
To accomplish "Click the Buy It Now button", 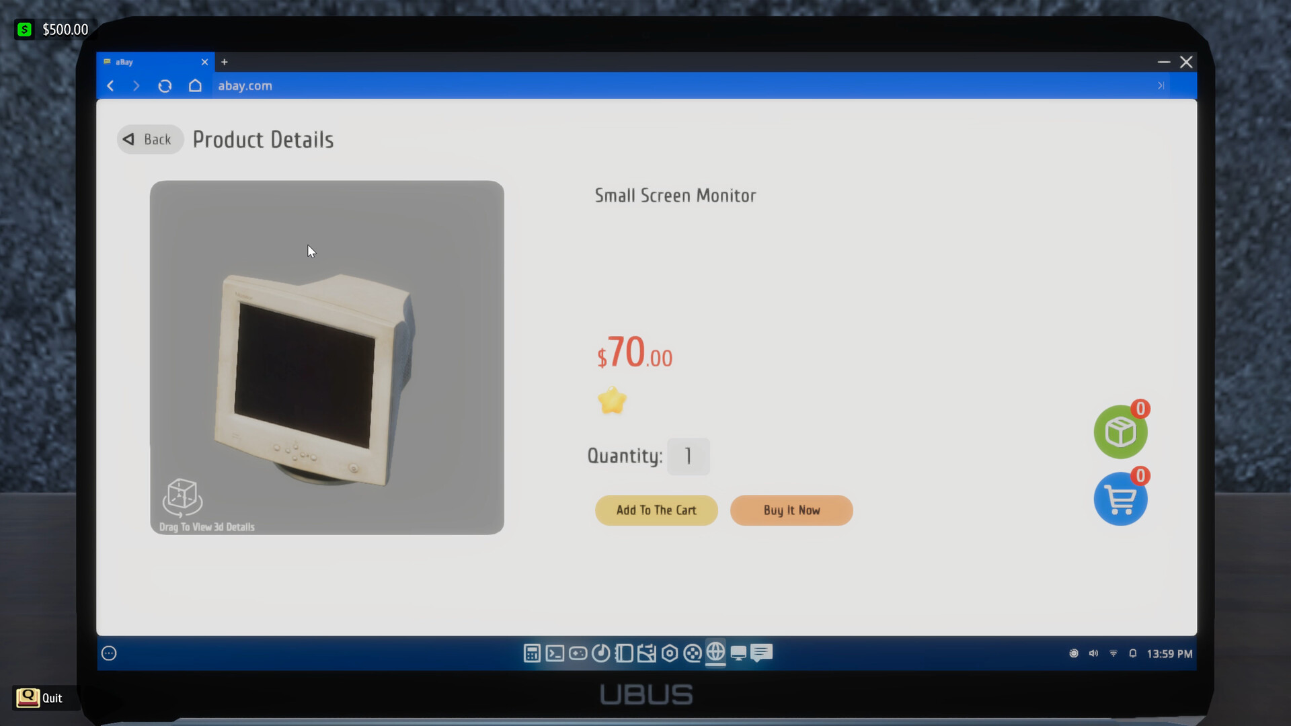I will tap(791, 510).
